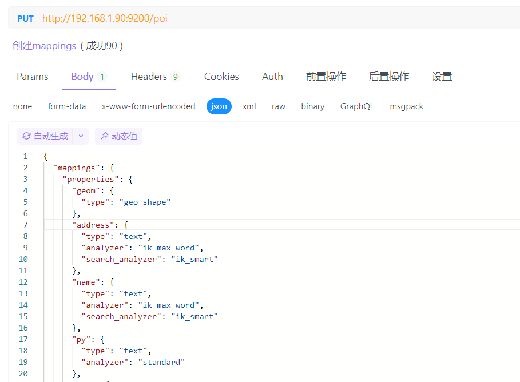Open the PUT method dropdown
Viewport: 520px width, 382px height.
[x=26, y=18]
